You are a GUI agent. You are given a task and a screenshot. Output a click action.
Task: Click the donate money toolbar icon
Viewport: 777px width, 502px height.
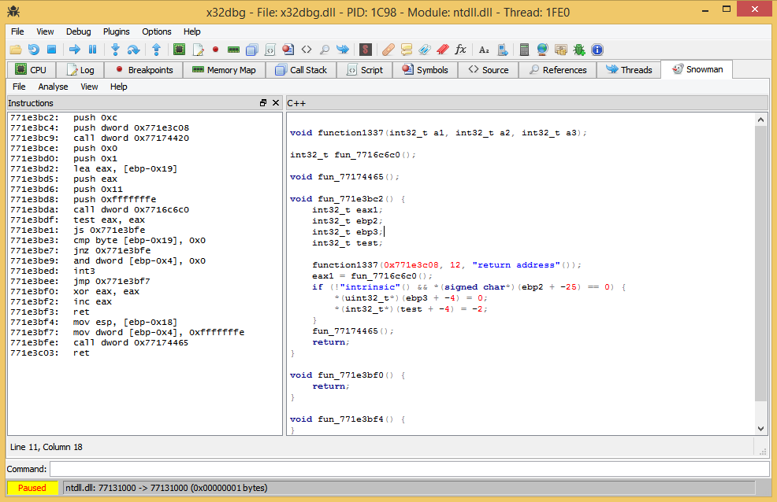(560, 50)
